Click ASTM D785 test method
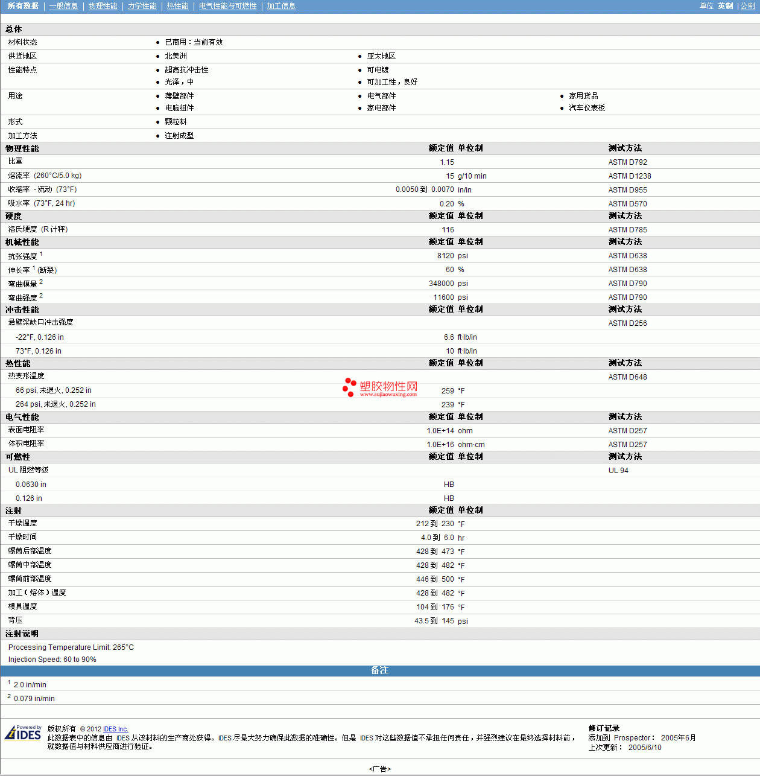760x776 pixels. click(x=627, y=230)
